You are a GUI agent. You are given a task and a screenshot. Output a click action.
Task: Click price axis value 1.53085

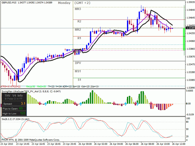191,80
